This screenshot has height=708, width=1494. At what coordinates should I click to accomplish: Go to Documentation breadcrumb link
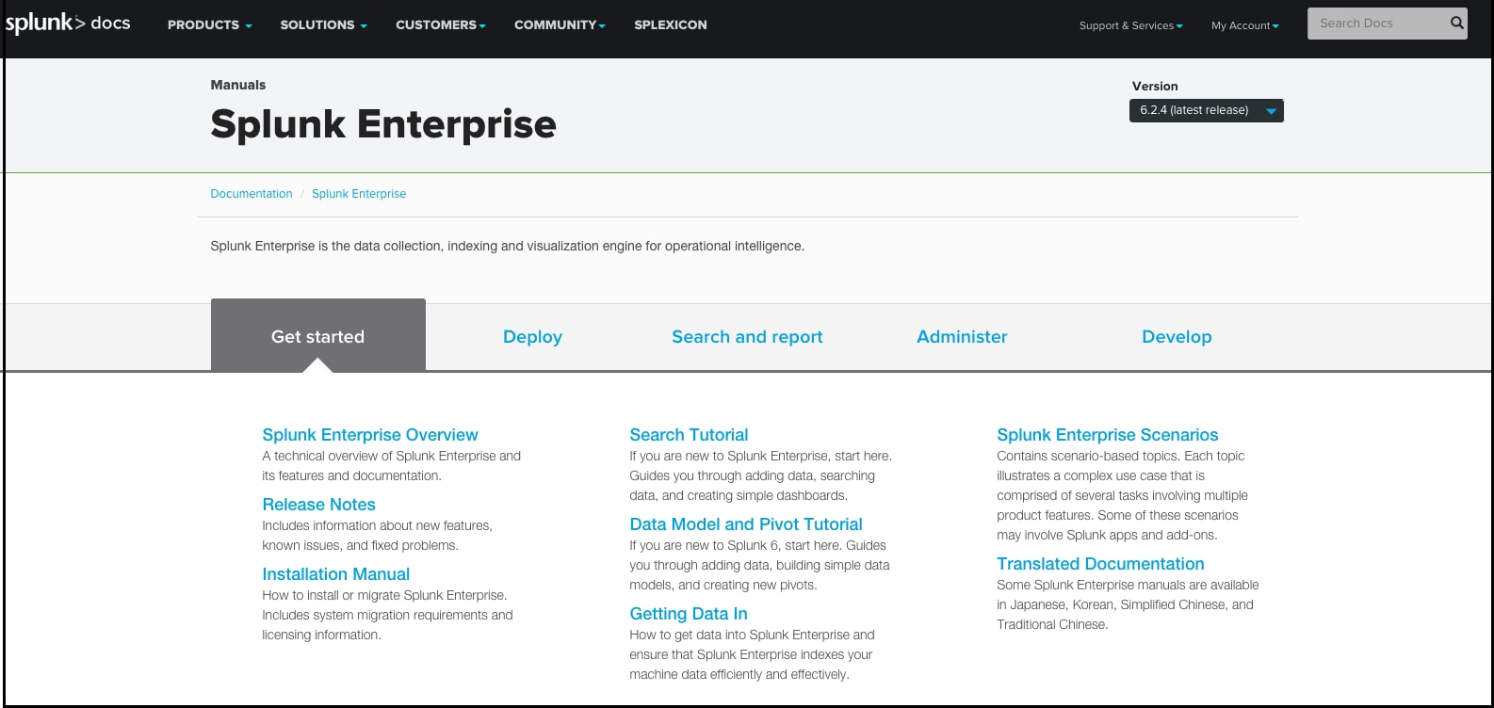point(251,194)
